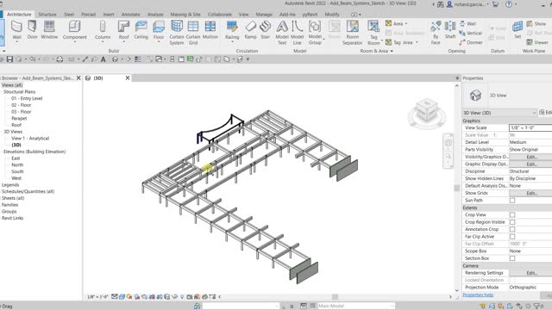Screen dimensions: 552x310
Task: Enable Far Clip Active checkbox
Action: point(512,237)
